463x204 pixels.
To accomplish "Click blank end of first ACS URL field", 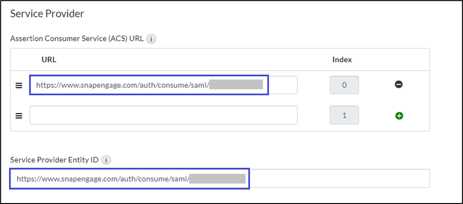I will pyautogui.click(x=283, y=85).
